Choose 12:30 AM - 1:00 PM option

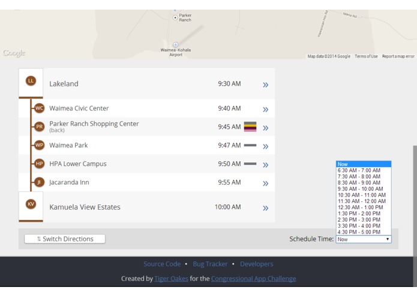[364, 207]
